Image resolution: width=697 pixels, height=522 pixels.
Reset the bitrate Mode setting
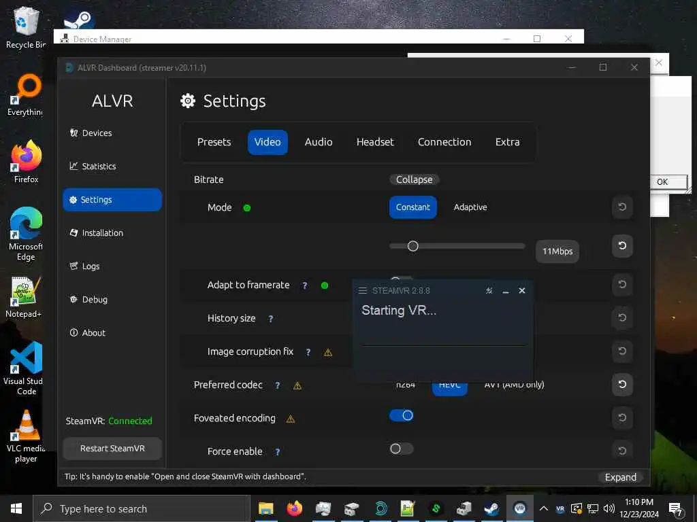point(622,207)
